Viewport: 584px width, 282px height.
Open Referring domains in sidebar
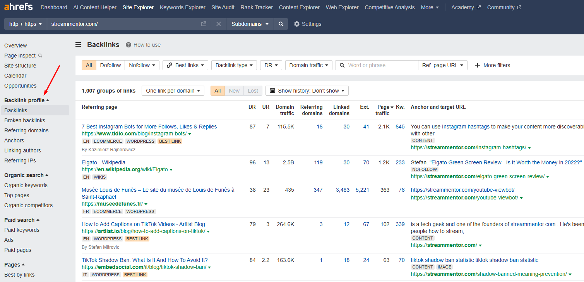pyautogui.click(x=26, y=130)
